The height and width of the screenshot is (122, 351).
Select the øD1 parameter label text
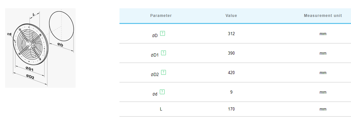tap(155, 55)
